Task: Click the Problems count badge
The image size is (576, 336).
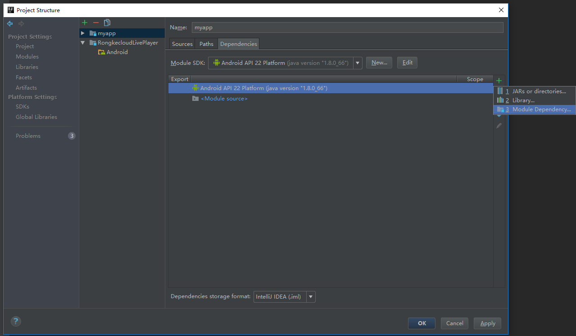Action: pos(72,136)
